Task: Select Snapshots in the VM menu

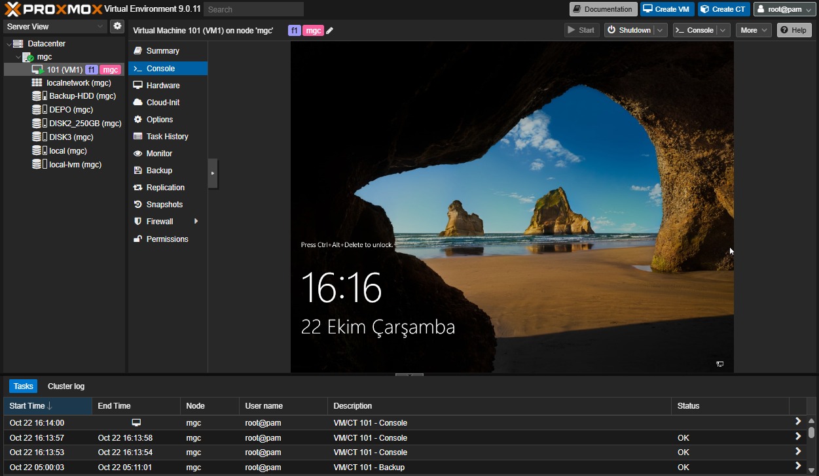Action: coord(164,205)
